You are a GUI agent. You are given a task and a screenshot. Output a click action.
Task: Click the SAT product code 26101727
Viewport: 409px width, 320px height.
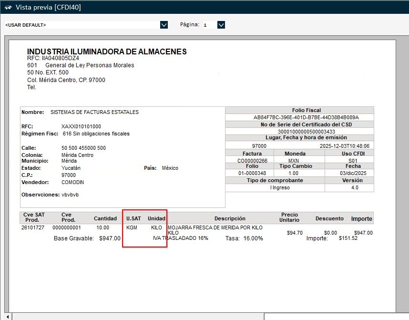[x=34, y=227]
